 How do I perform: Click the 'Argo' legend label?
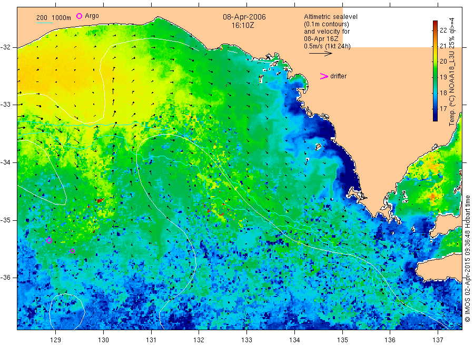point(92,16)
